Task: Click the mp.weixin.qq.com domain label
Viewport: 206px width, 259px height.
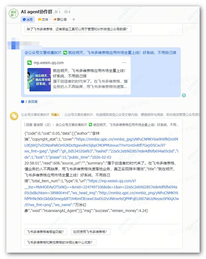Action: point(49,63)
